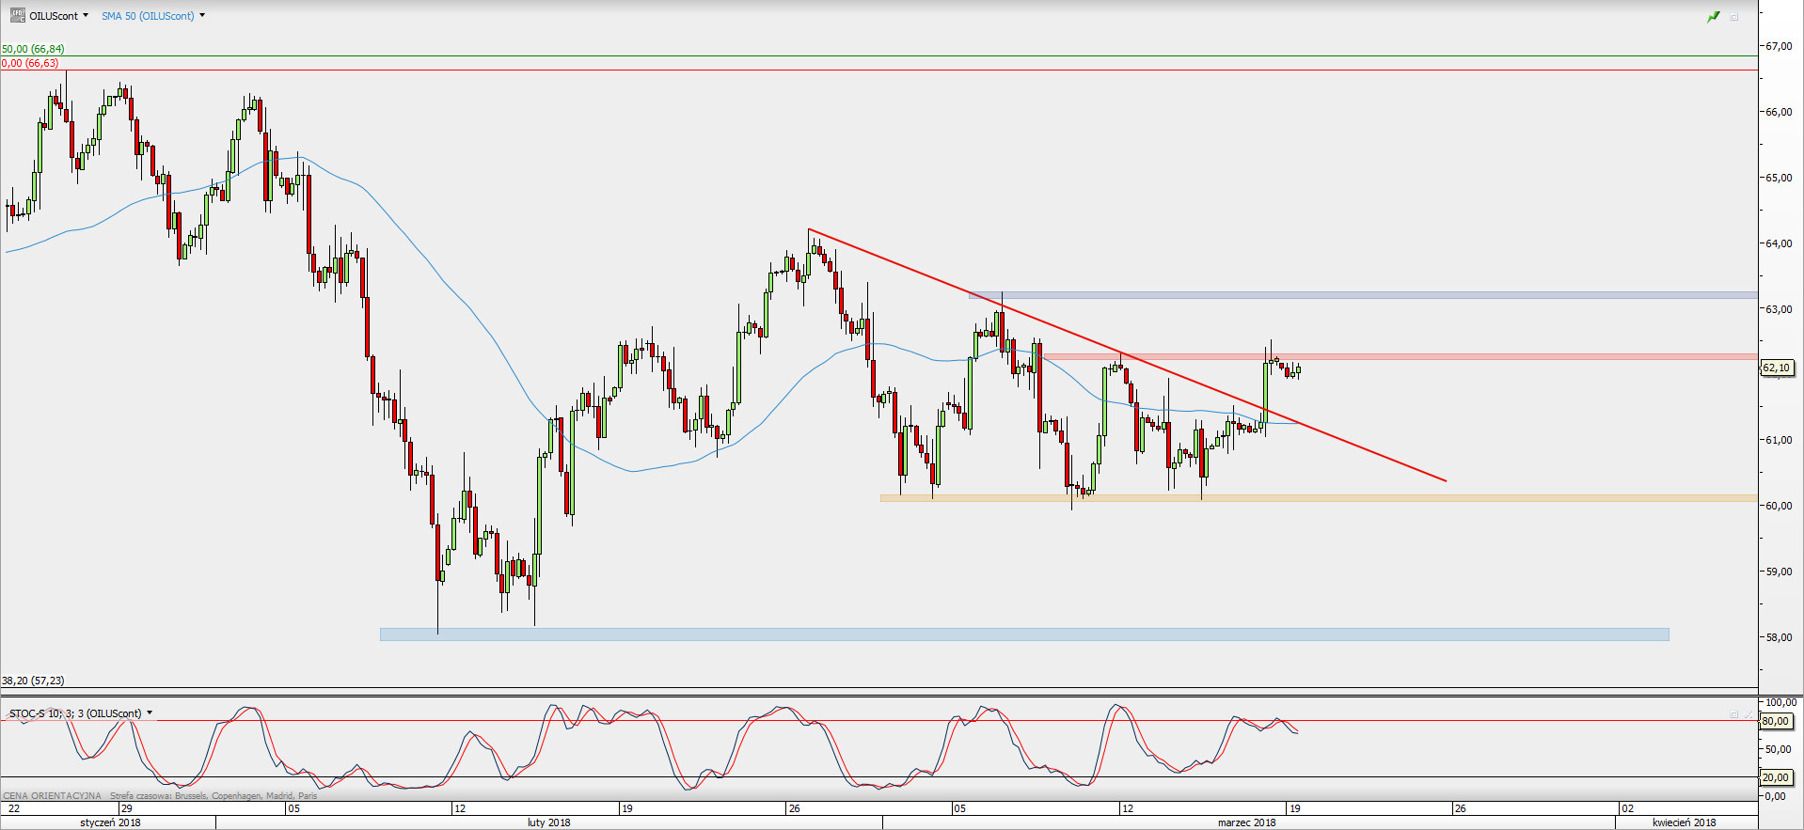This screenshot has height=830, width=1804.
Task: Click the 67,00 price axis label
Action: tap(1779, 46)
